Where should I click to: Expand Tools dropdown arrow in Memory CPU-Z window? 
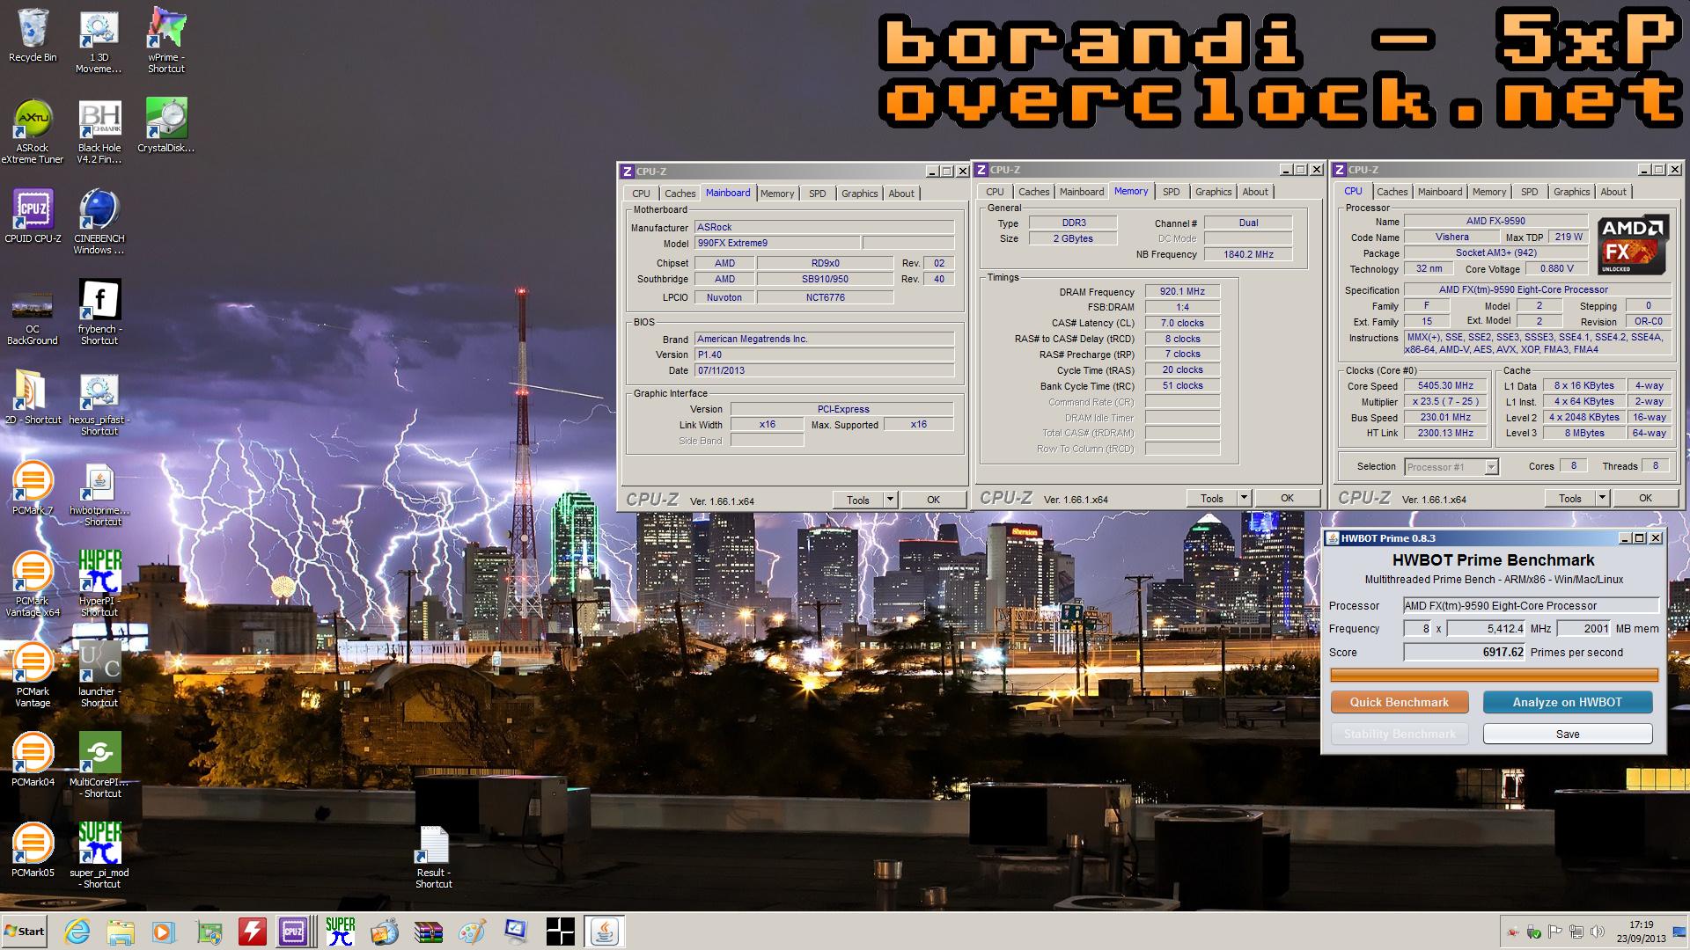click(x=1244, y=498)
